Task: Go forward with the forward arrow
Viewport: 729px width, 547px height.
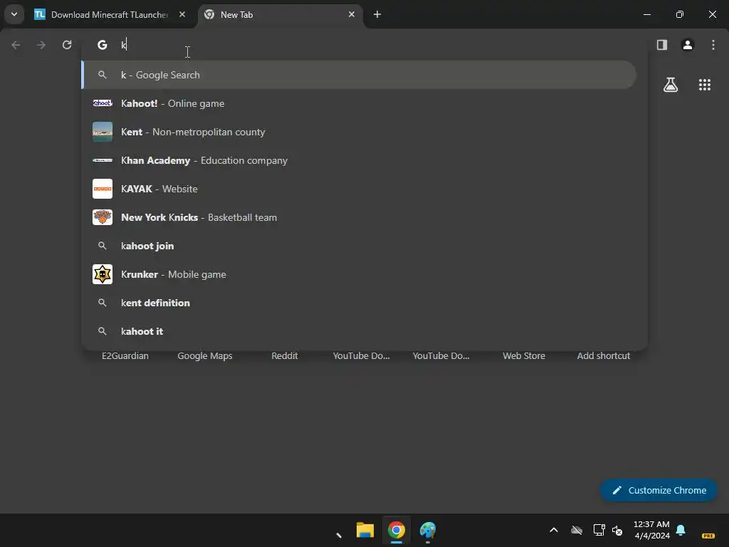Action: [41, 45]
